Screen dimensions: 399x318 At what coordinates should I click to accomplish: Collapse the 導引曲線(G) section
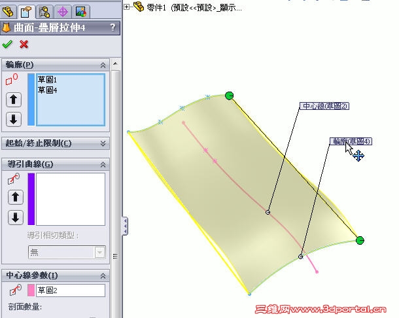[103, 164]
